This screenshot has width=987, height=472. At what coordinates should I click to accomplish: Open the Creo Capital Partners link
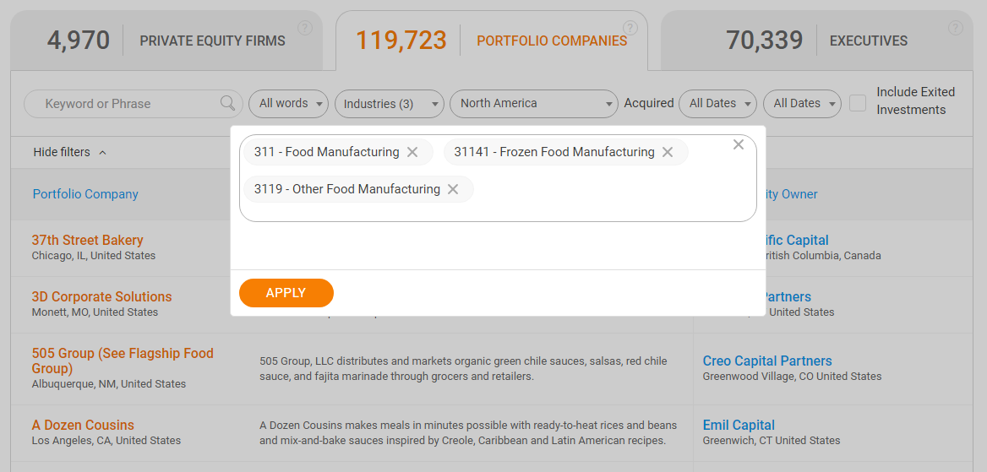[x=767, y=361]
